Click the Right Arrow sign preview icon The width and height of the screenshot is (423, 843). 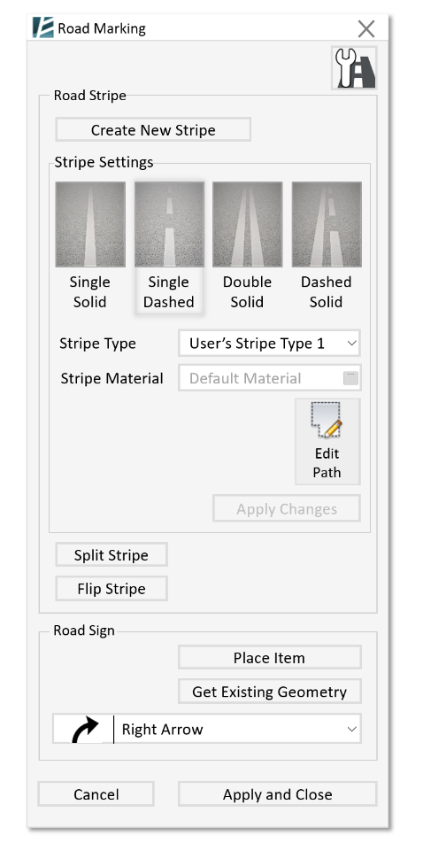pos(84,729)
